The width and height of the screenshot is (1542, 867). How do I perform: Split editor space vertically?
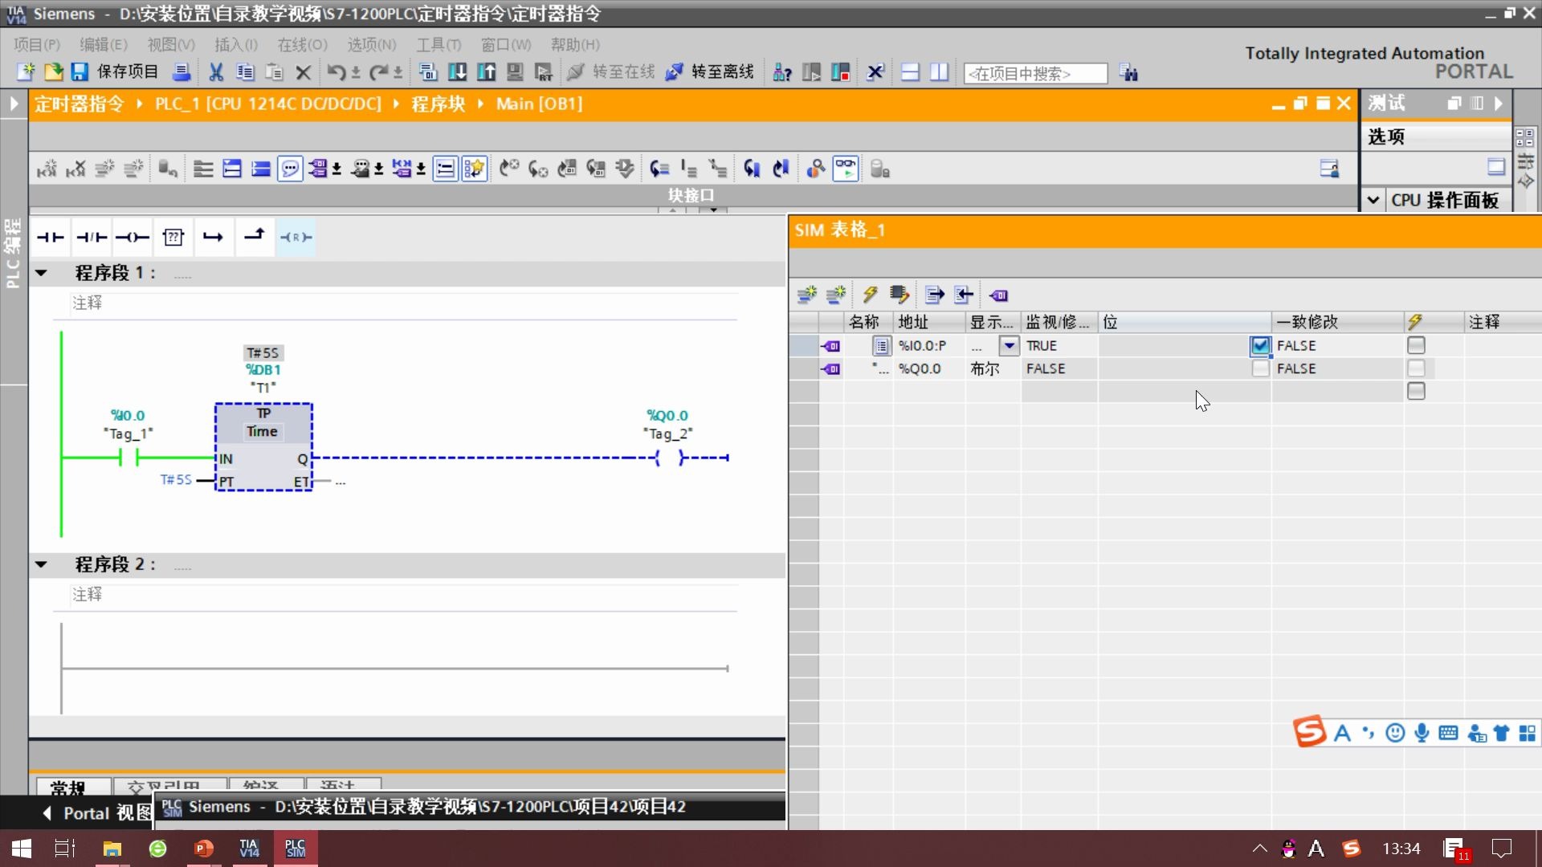939,72
